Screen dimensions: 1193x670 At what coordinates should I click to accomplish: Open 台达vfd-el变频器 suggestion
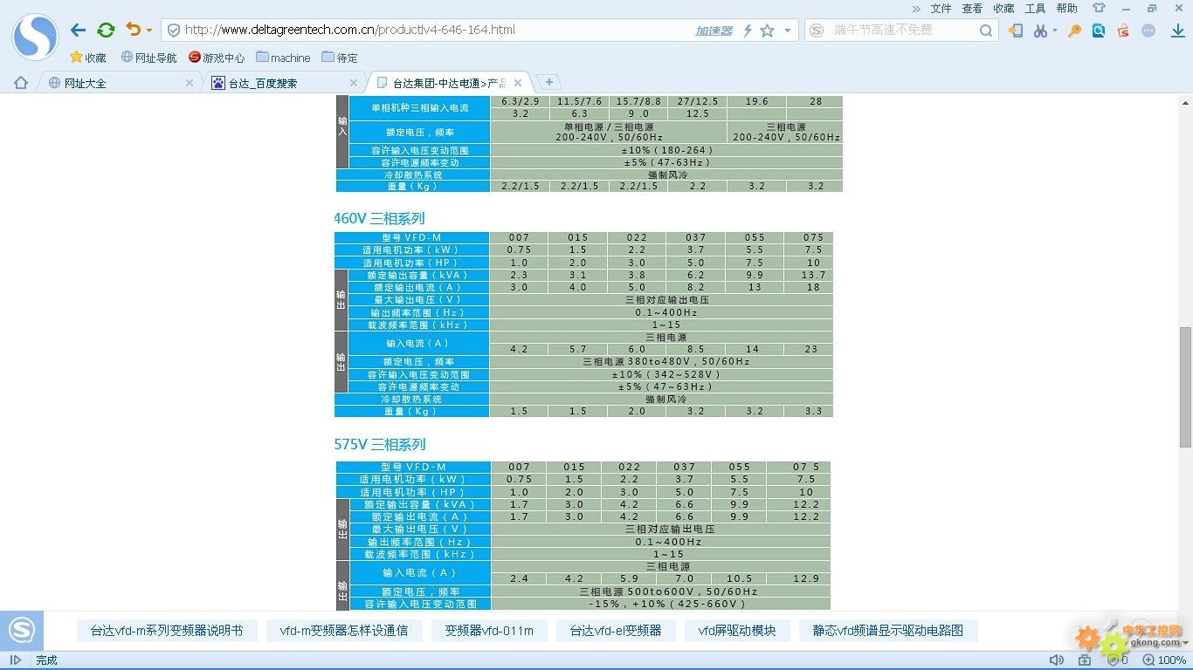click(616, 630)
